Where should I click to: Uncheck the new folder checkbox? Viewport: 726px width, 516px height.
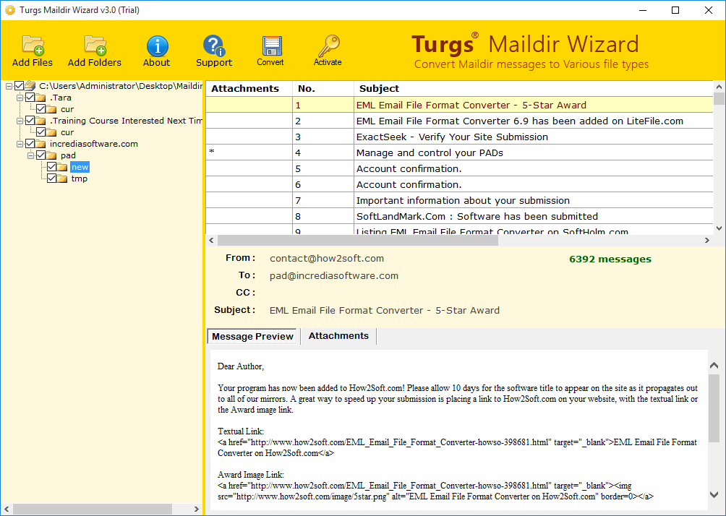click(x=51, y=167)
